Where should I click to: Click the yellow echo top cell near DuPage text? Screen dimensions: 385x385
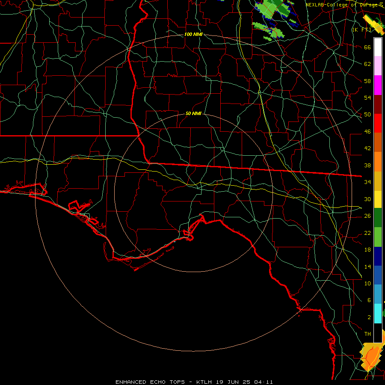(x=374, y=24)
